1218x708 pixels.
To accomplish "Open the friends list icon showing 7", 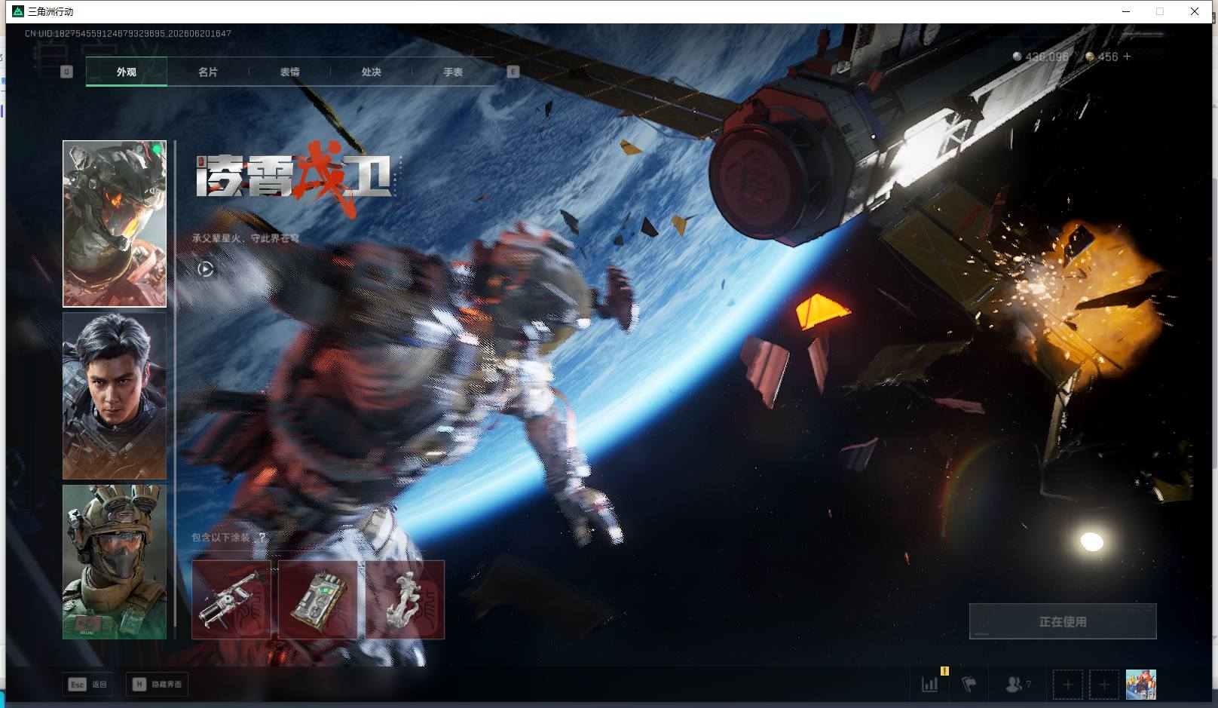I will (x=1018, y=684).
